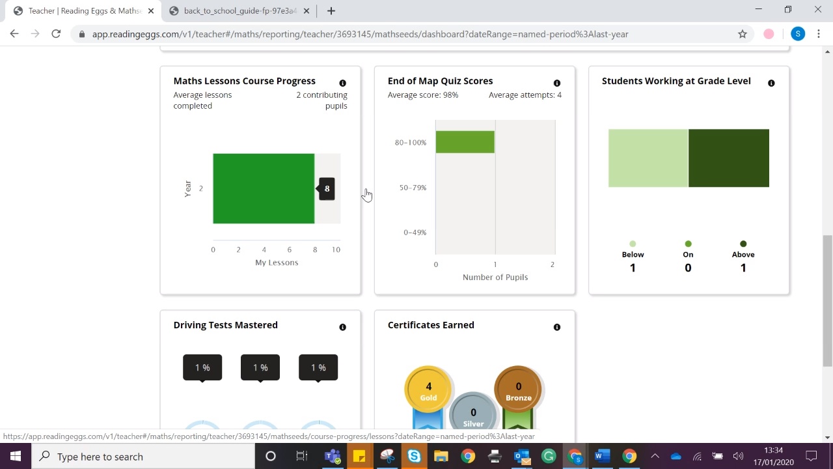Screen dimensions: 833x469
Task: Open info icon for Certificates Earned
Action: 556,327
